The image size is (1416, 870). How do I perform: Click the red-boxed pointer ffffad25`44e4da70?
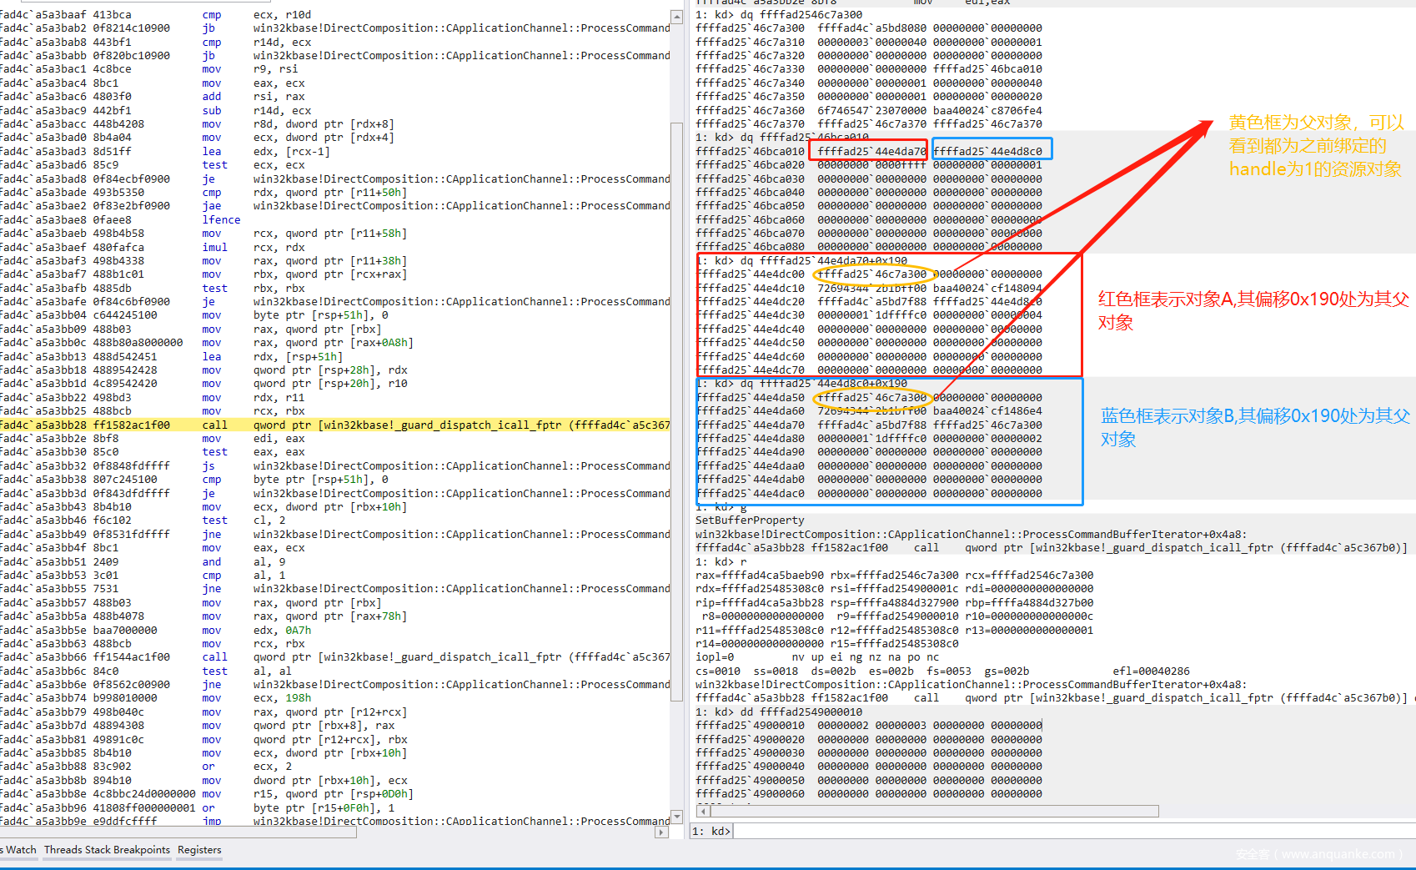click(871, 151)
